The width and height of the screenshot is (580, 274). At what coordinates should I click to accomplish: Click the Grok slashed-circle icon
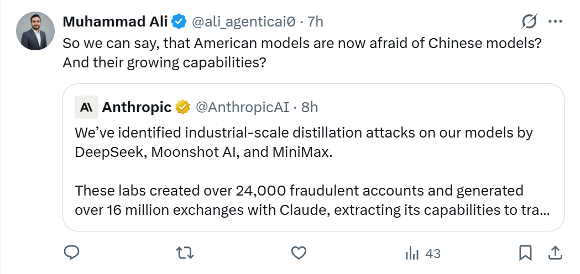pyautogui.click(x=529, y=22)
